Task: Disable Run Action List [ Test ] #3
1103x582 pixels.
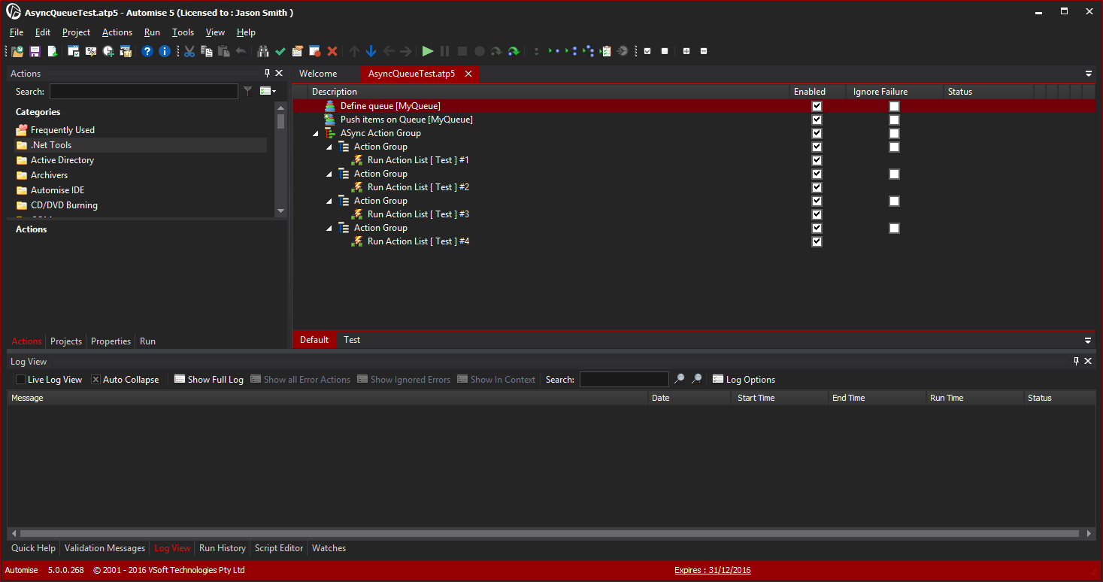Action: coord(817,214)
